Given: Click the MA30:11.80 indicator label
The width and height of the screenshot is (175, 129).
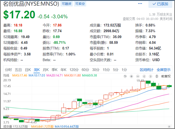Looking at the screenshot, I should tap(72, 75).
